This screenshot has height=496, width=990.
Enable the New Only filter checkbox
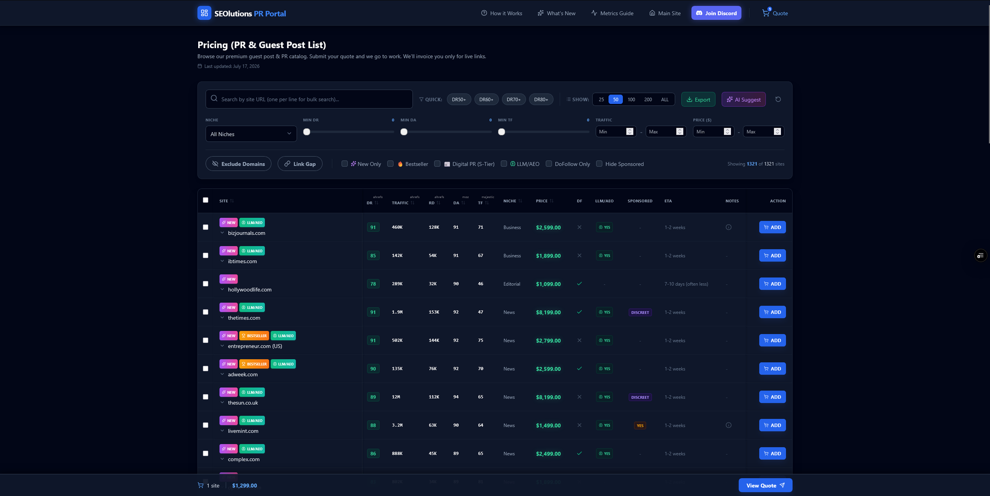pos(344,164)
